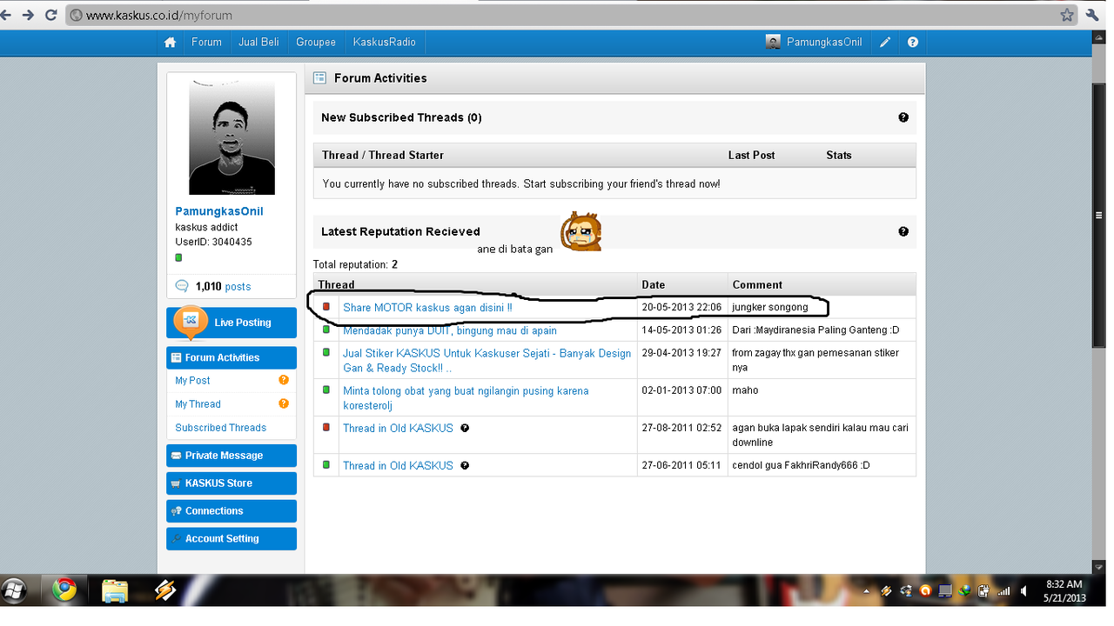The height and width of the screenshot is (626, 1114).
Task: Open thread Jual Stiker KASKUS Untuk Kaskuser Sejati
Action: pos(487,360)
